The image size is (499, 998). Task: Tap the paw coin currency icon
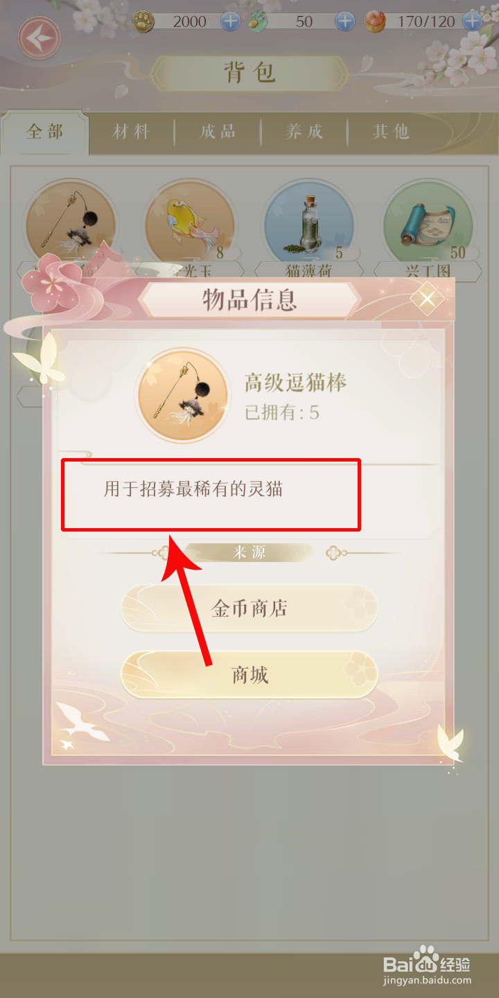pos(143,21)
